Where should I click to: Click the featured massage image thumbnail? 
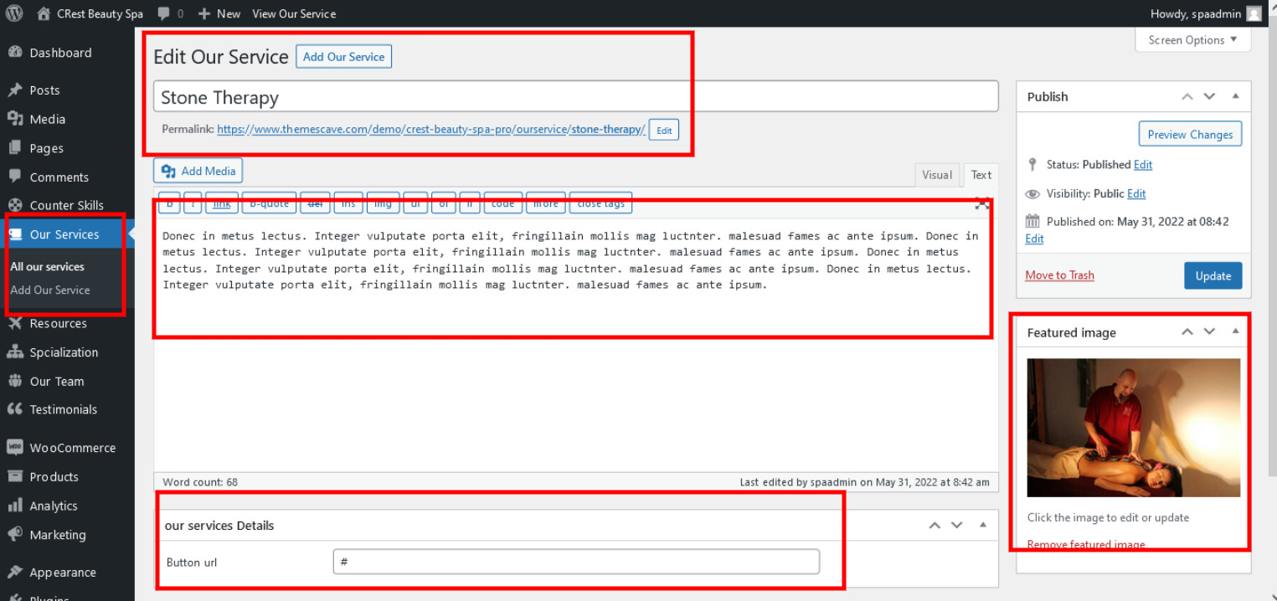pos(1134,428)
